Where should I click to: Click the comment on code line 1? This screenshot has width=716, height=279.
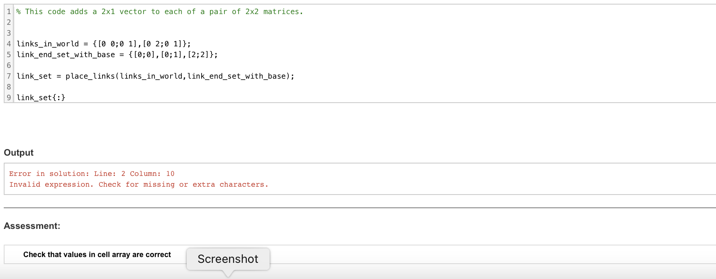coord(160,12)
